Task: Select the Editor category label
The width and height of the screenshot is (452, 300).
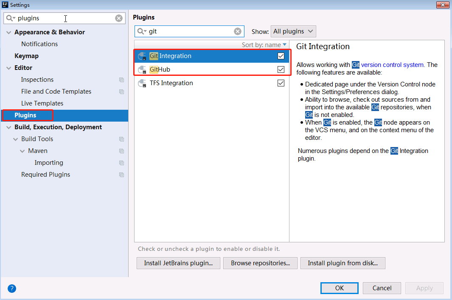Action: tap(23, 68)
